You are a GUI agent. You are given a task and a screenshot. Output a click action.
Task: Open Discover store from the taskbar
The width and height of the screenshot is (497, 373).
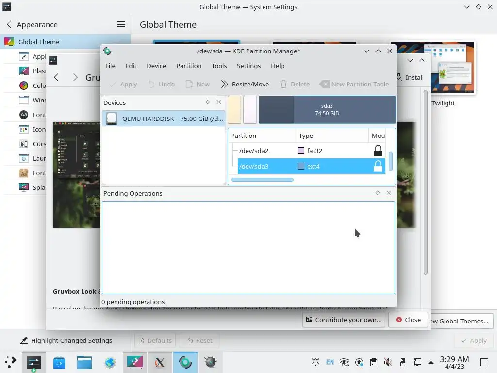(x=59, y=362)
